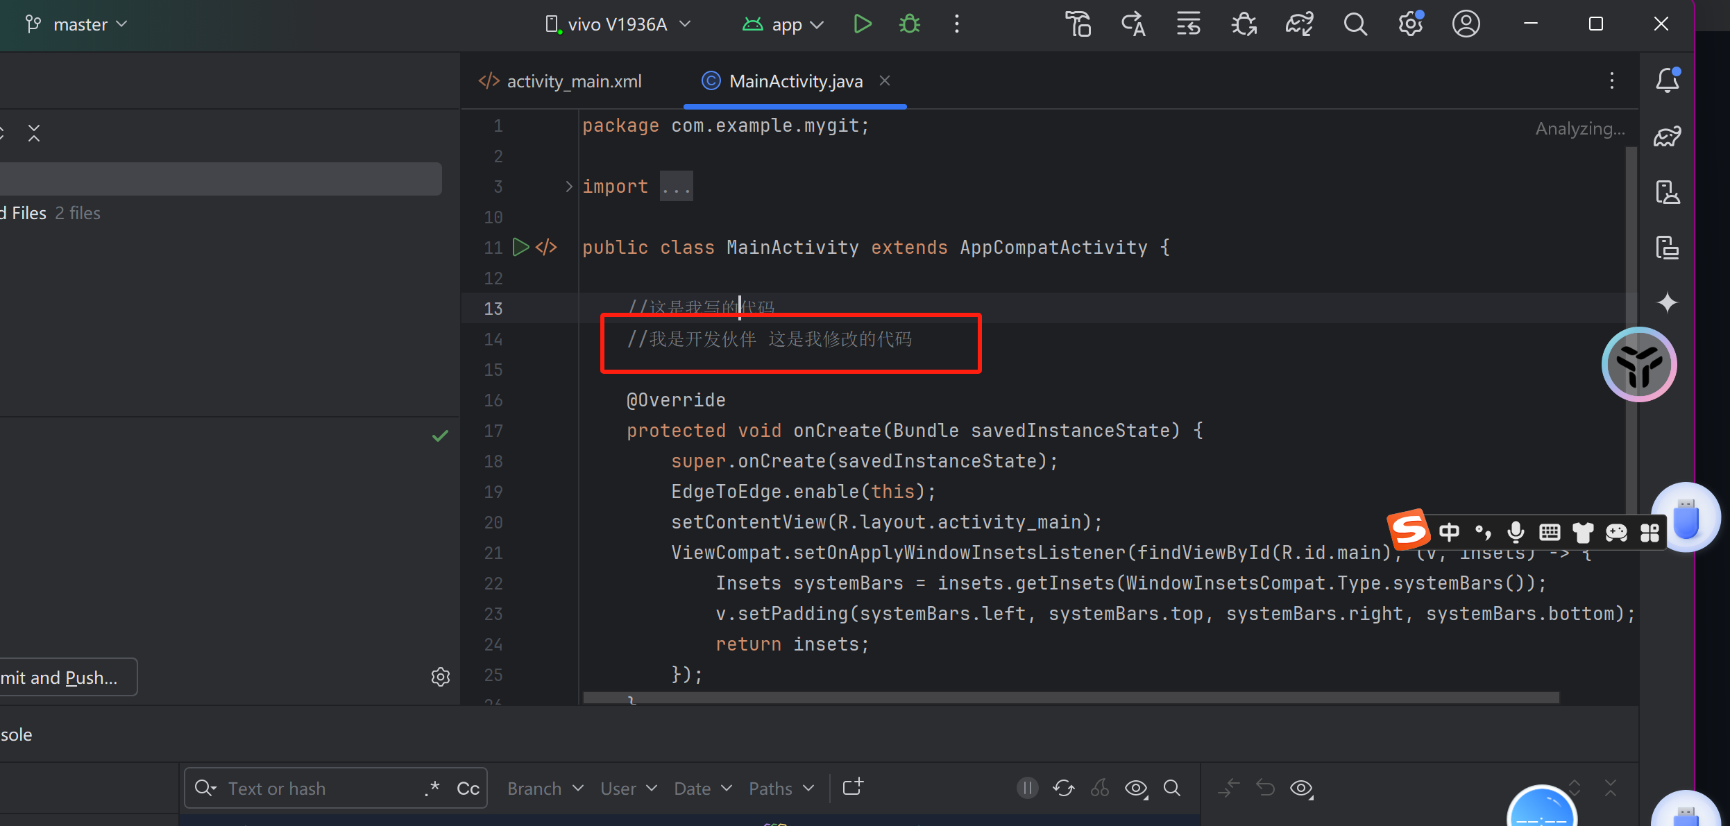
Task: Open editor tabs options three-dot menu
Action: click(x=1611, y=80)
